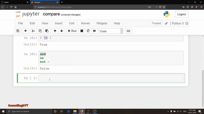The height and width of the screenshot is (114, 204).
Task: Rename notebook by clicking compare title
Action: [x=51, y=14]
